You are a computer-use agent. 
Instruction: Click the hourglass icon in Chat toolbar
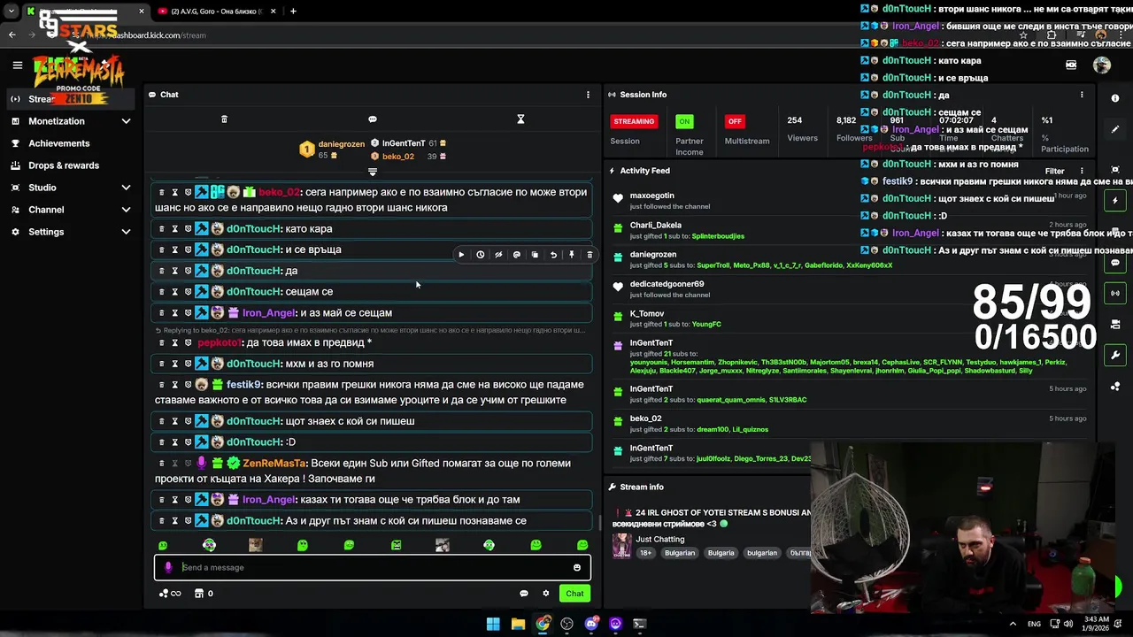520,119
